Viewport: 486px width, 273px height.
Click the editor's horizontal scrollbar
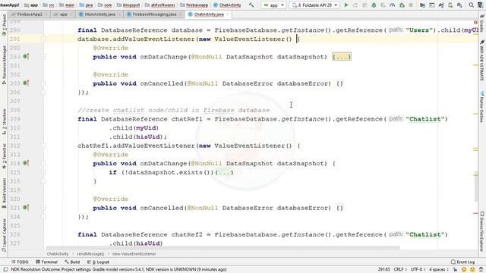pos(222,248)
